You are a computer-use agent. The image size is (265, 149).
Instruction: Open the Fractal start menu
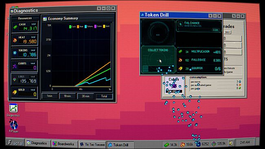click(x=15, y=143)
